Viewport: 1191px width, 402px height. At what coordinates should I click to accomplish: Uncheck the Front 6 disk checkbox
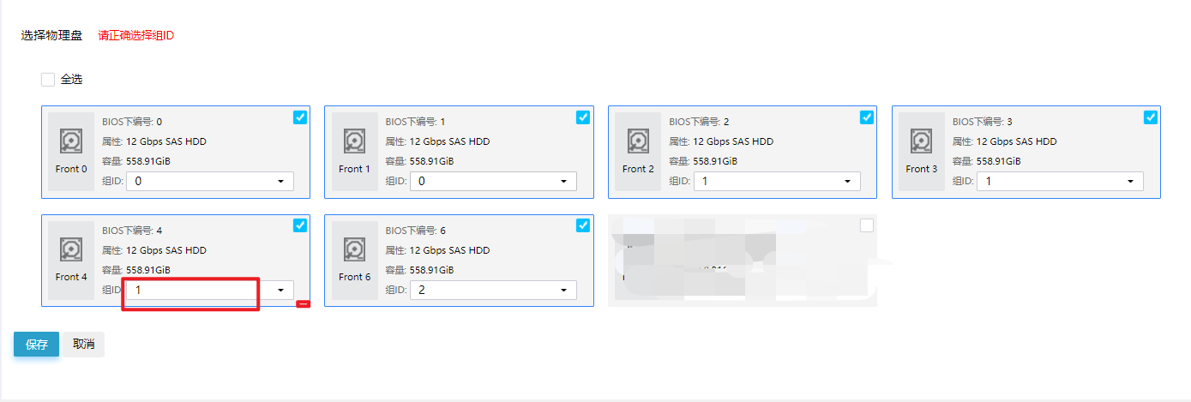(x=583, y=225)
